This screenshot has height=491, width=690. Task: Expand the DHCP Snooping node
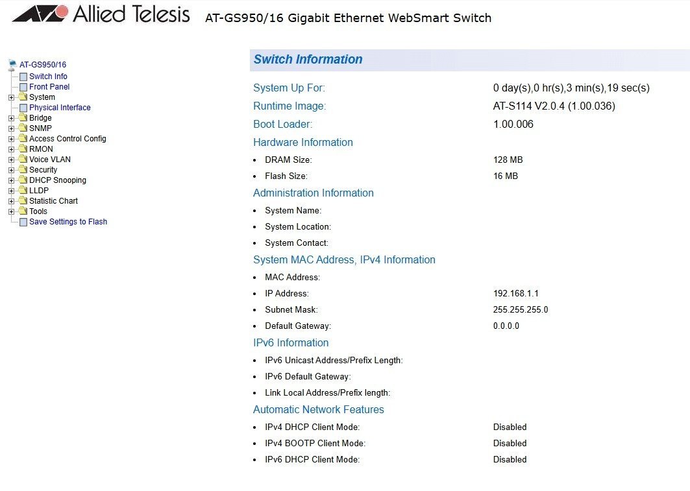coord(11,180)
